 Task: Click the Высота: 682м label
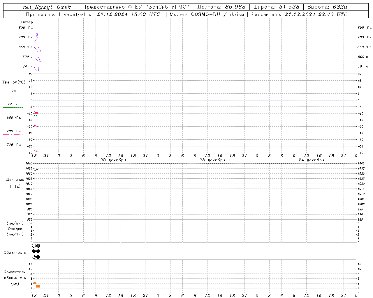pyautogui.click(x=327, y=7)
